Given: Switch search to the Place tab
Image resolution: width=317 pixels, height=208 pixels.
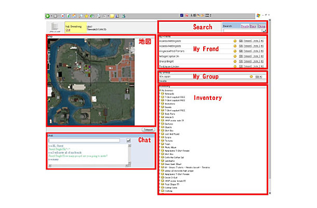Looking at the screenshot, I should 253,27.
